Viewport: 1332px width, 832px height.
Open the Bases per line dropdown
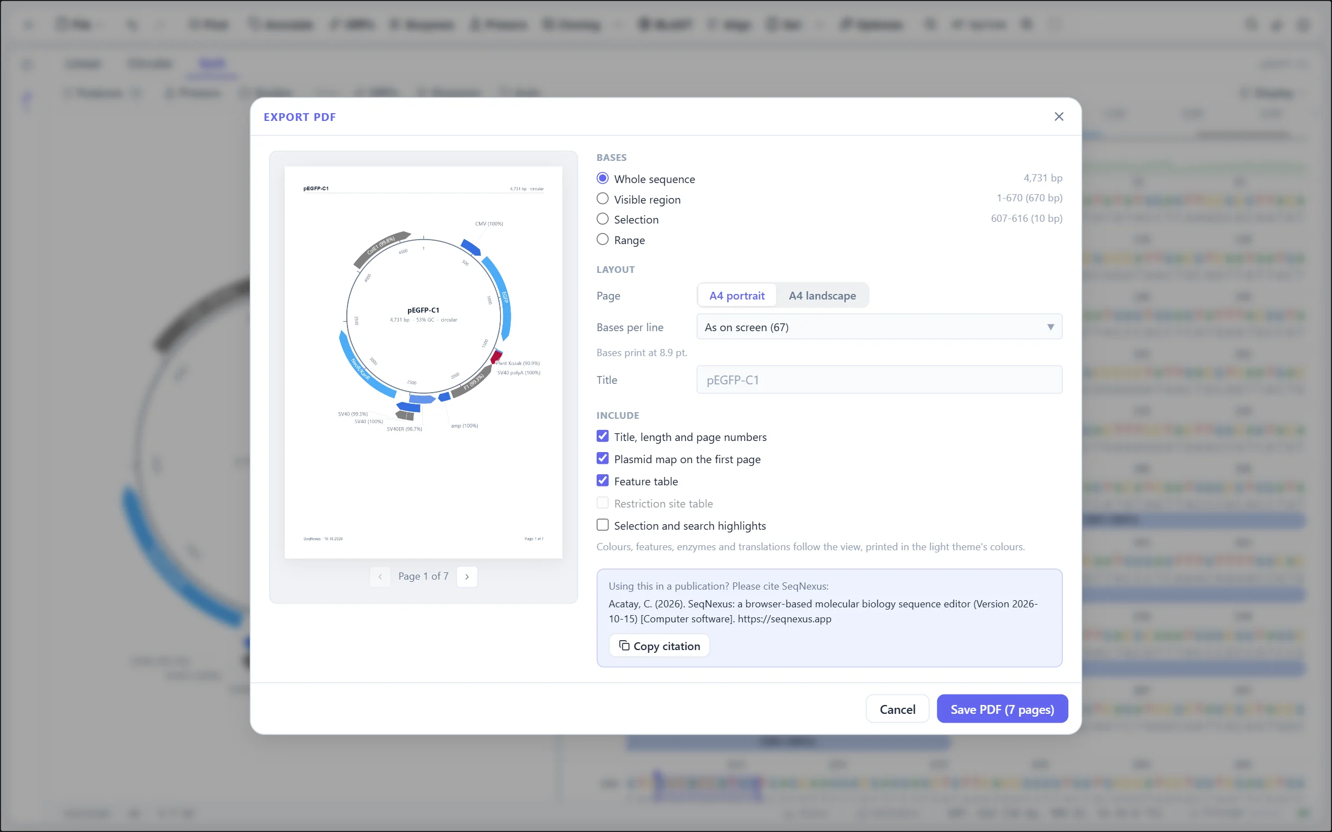click(879, 327)
